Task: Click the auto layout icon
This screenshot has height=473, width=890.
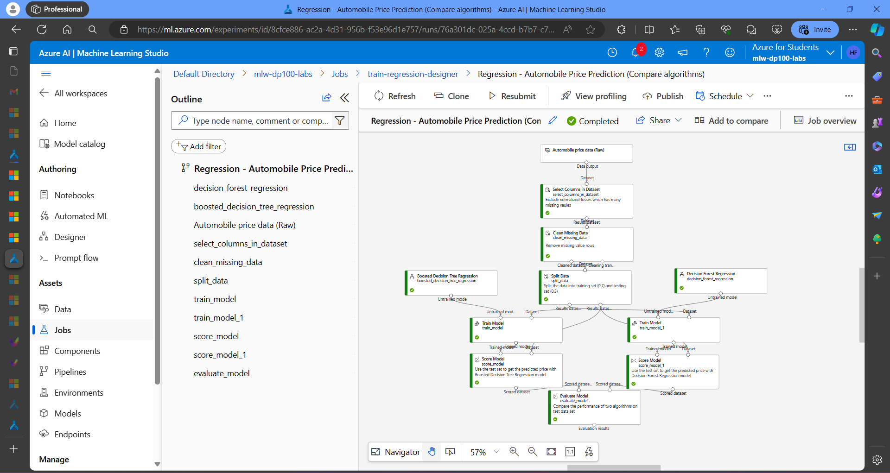Action: click(x=589, y=452)
